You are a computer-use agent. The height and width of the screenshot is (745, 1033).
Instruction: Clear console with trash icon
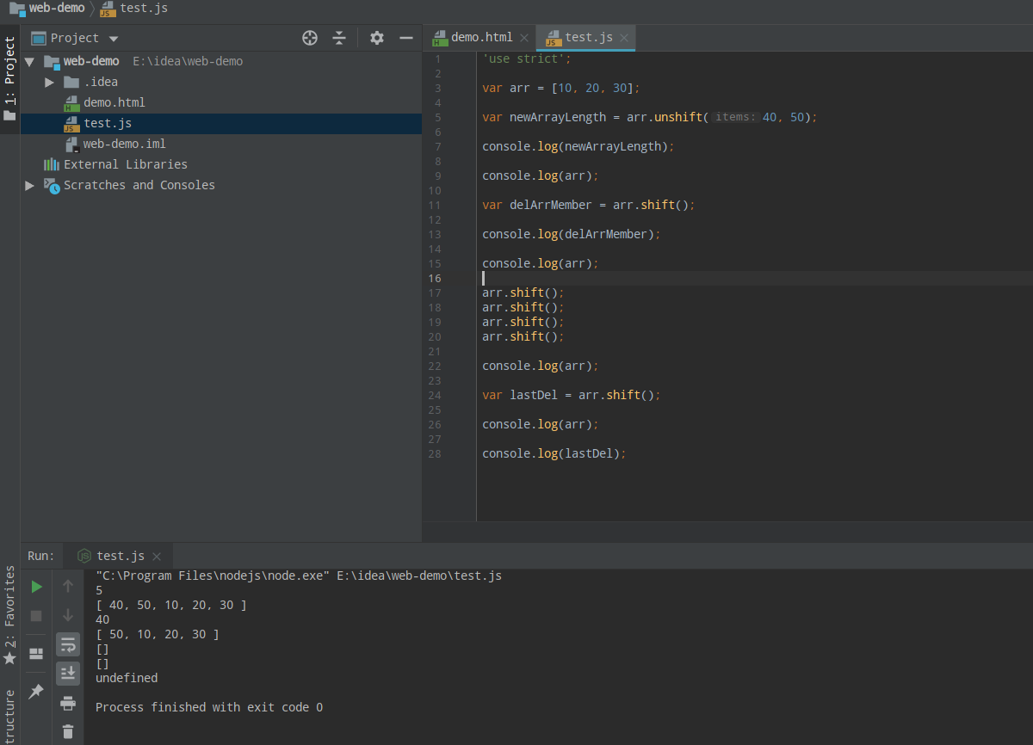click(x=68, y=732)
